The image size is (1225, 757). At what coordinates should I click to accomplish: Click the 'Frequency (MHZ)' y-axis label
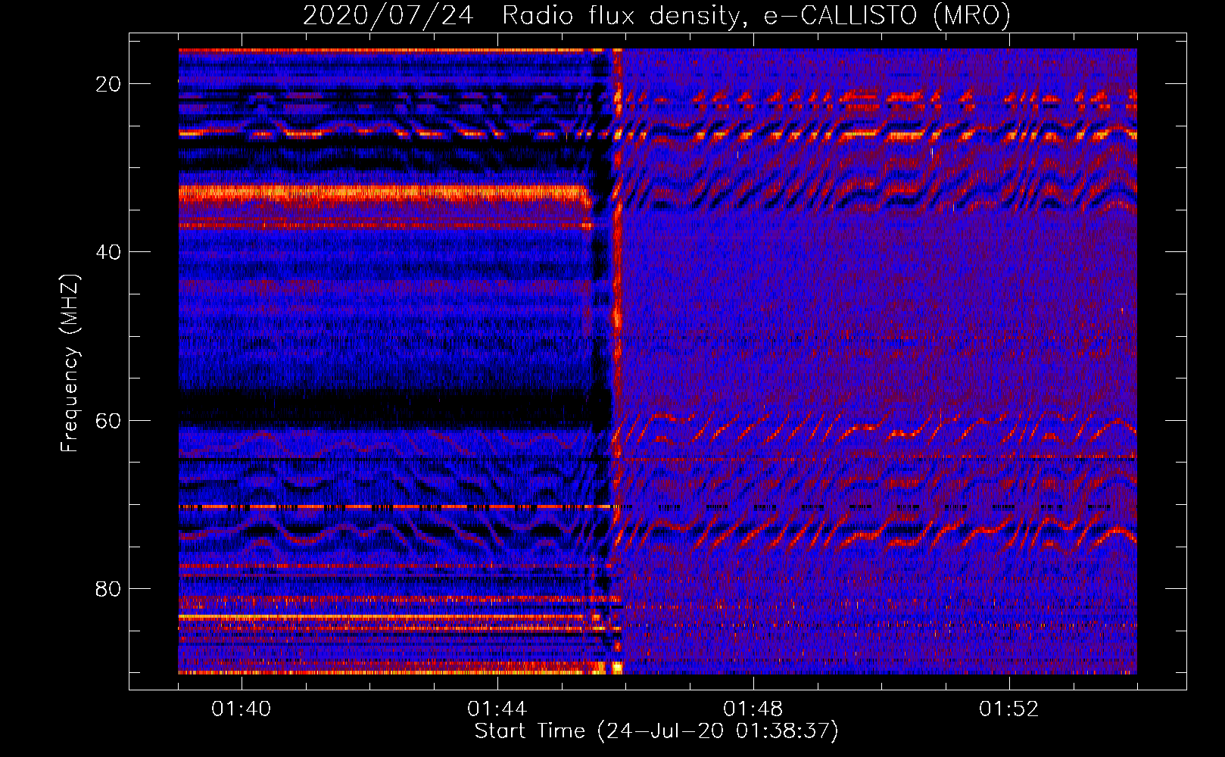tap(70, 363)
